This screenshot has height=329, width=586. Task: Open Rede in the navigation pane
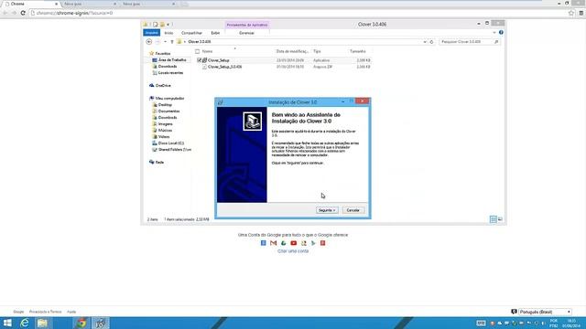[x=159, y=163]
